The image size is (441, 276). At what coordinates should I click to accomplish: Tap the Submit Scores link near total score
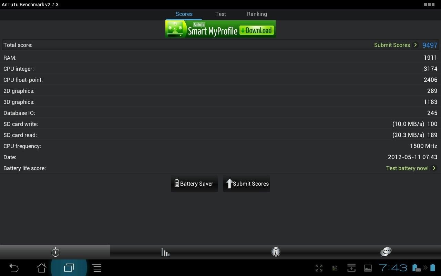(x=392, y=45)
